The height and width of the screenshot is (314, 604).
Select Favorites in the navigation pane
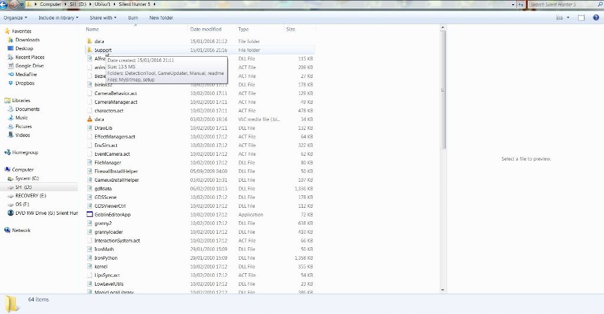click(x=22, y=31)
